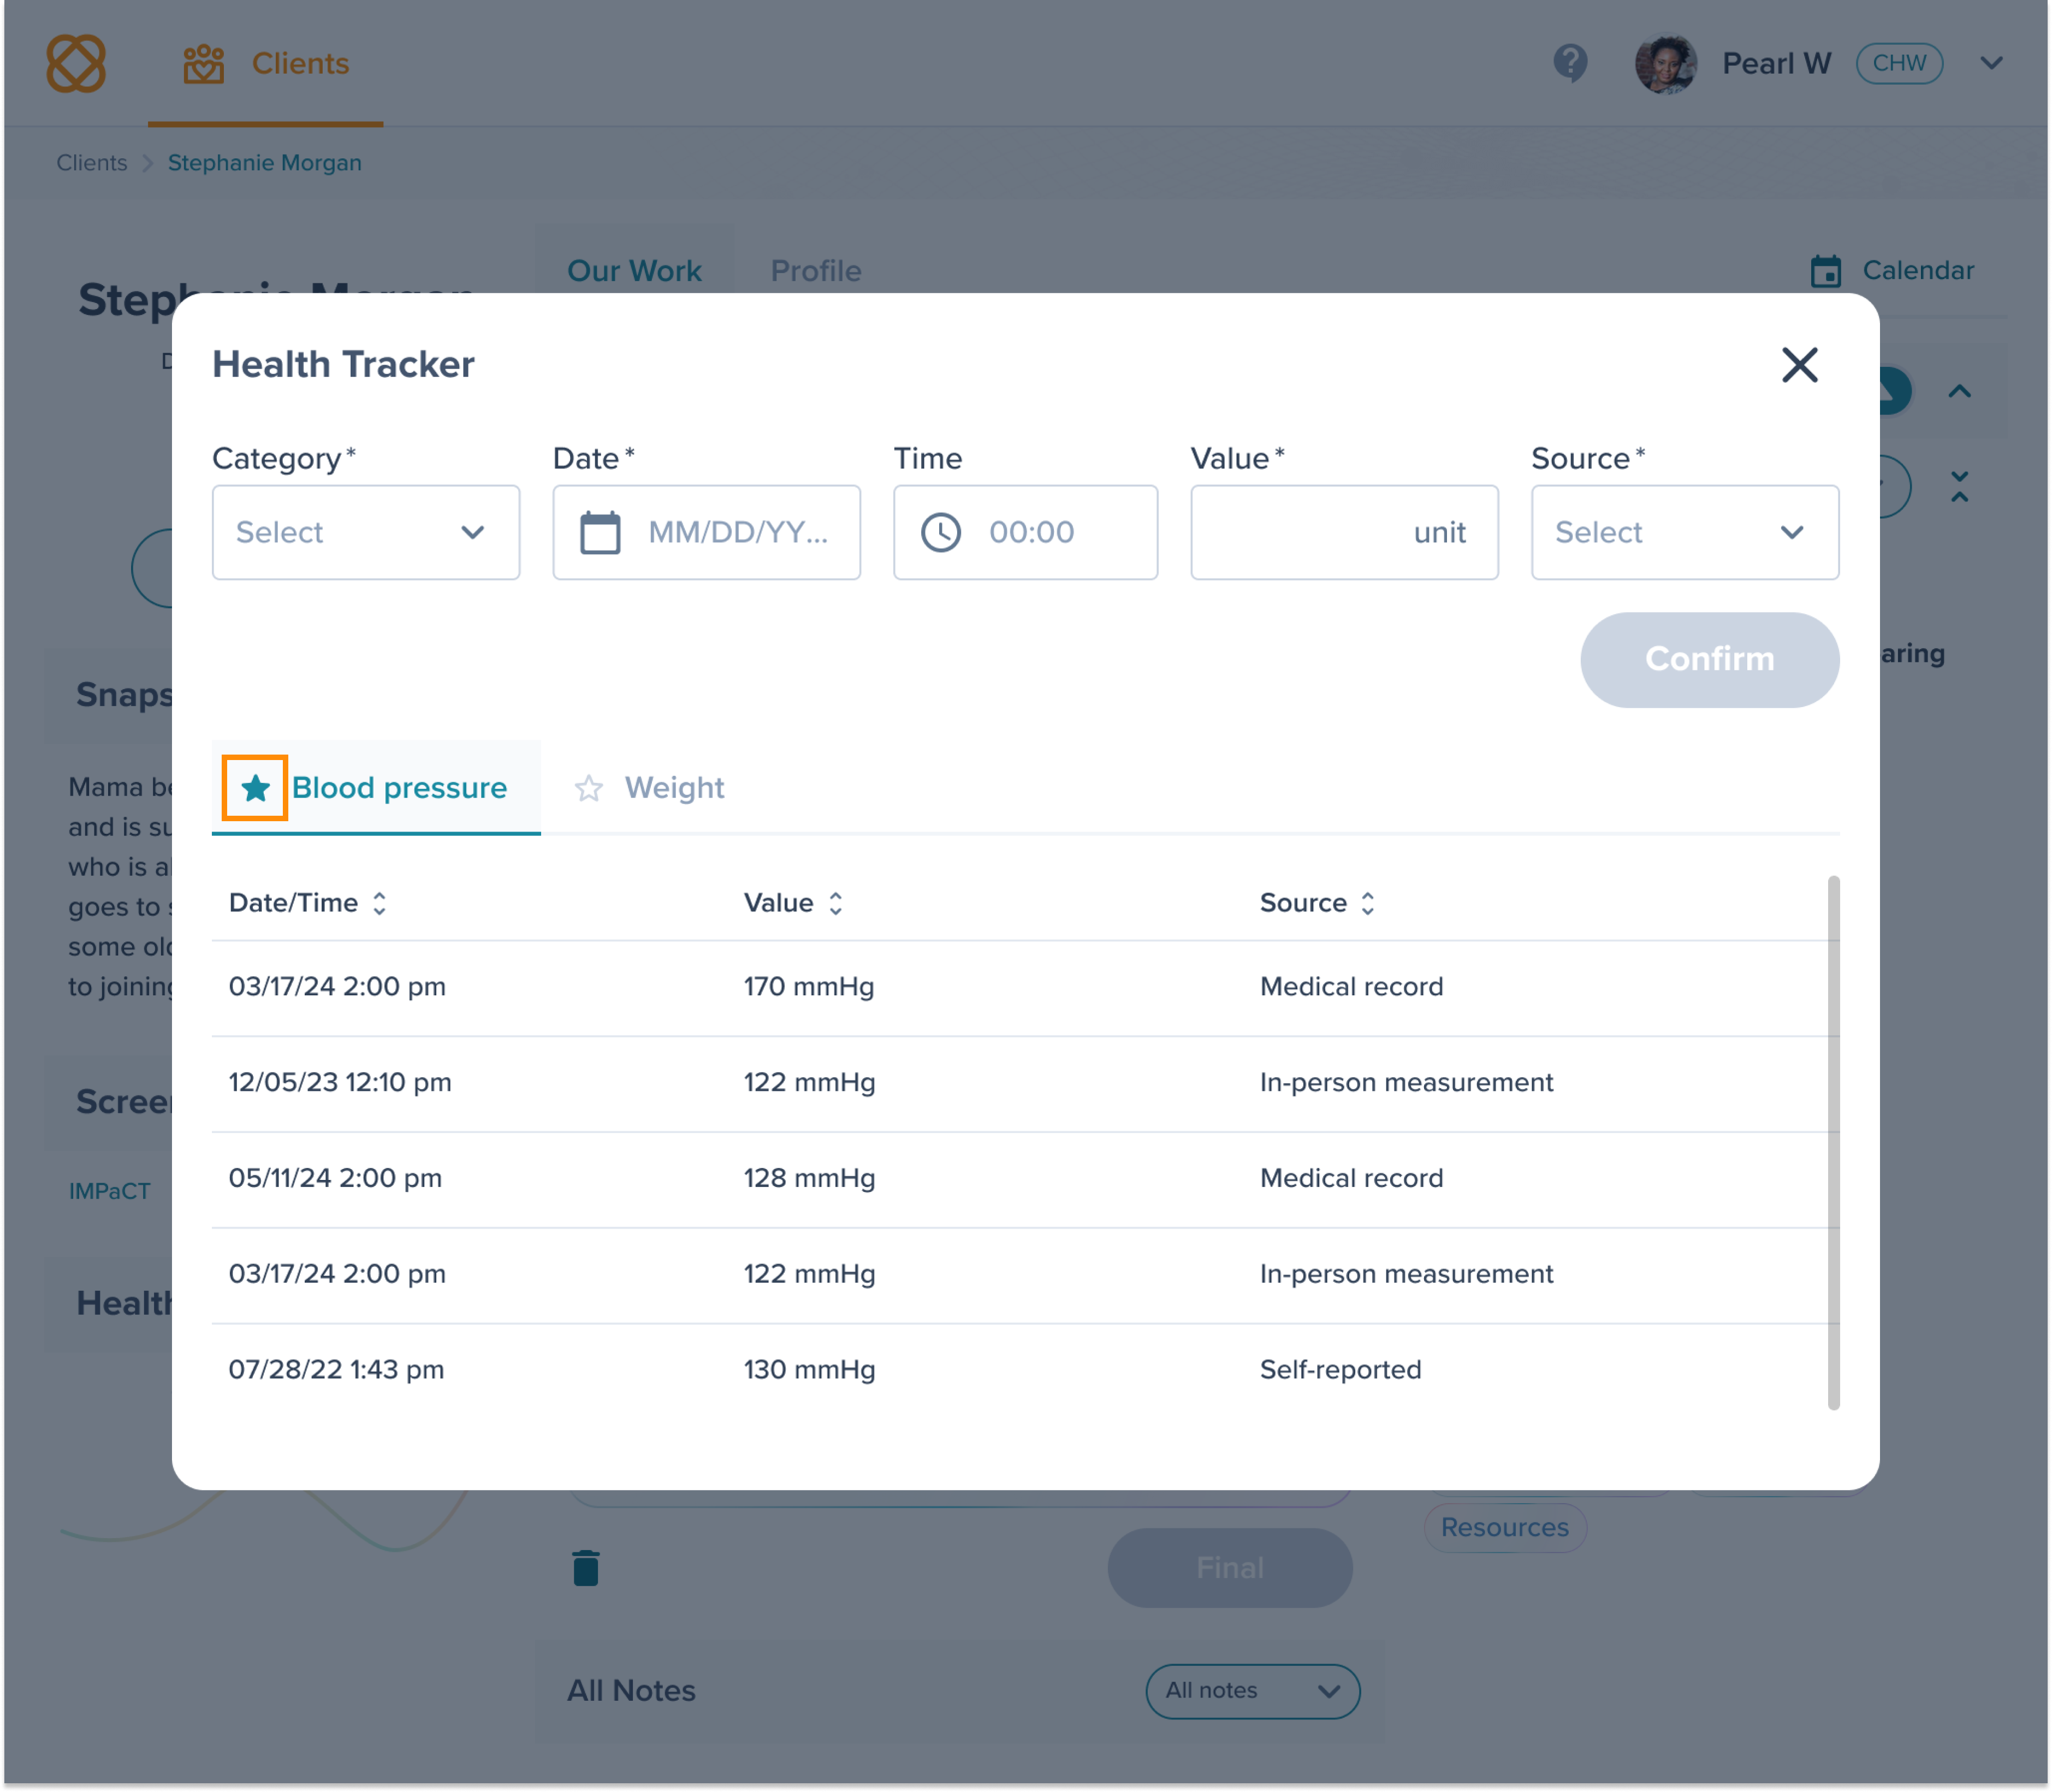Viewport: 2052px width, 1792px height.
Task: Click the trash delete icon below dialog
Action: click(x=585, y=1567)
